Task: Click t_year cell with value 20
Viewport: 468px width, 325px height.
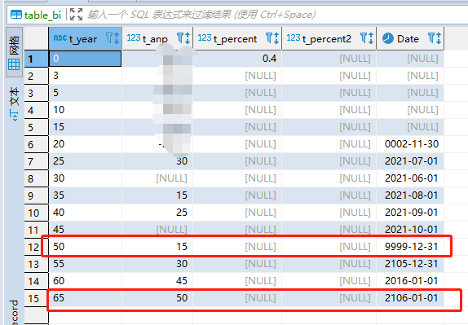Action: point(86,144)
